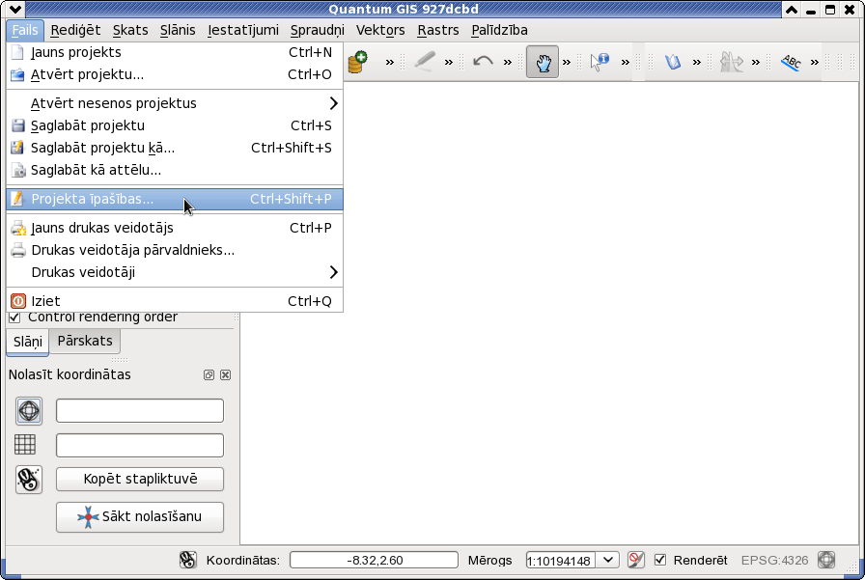Choose Iziet to quit

click(x=175, y=301)
